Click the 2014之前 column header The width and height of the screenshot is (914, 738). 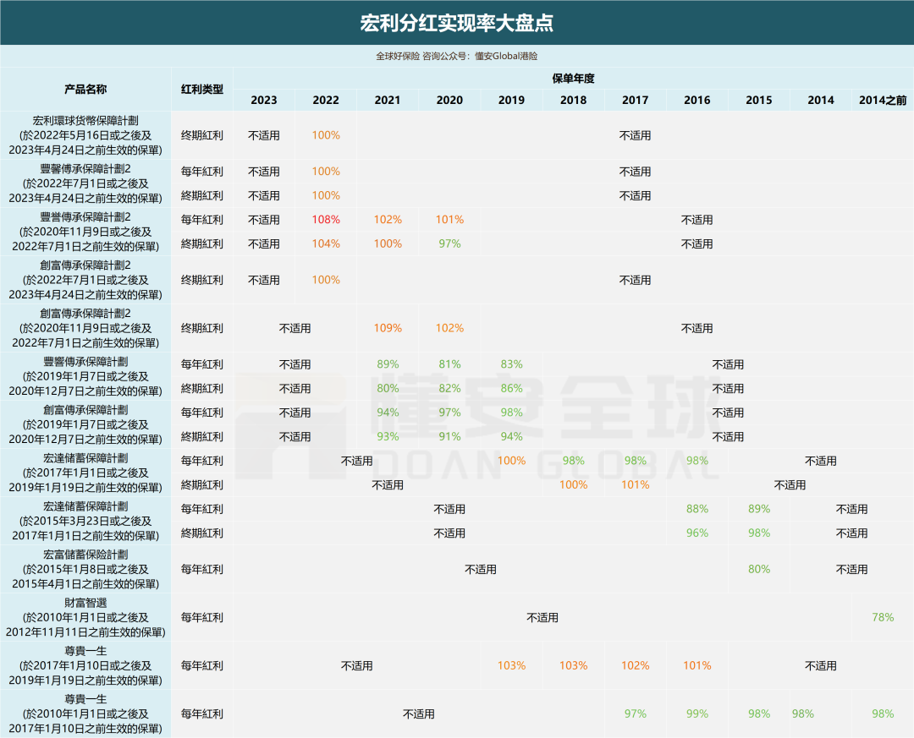(883, 100)
